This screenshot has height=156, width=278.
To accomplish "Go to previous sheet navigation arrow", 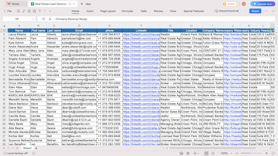I will (x=8, y=148).
